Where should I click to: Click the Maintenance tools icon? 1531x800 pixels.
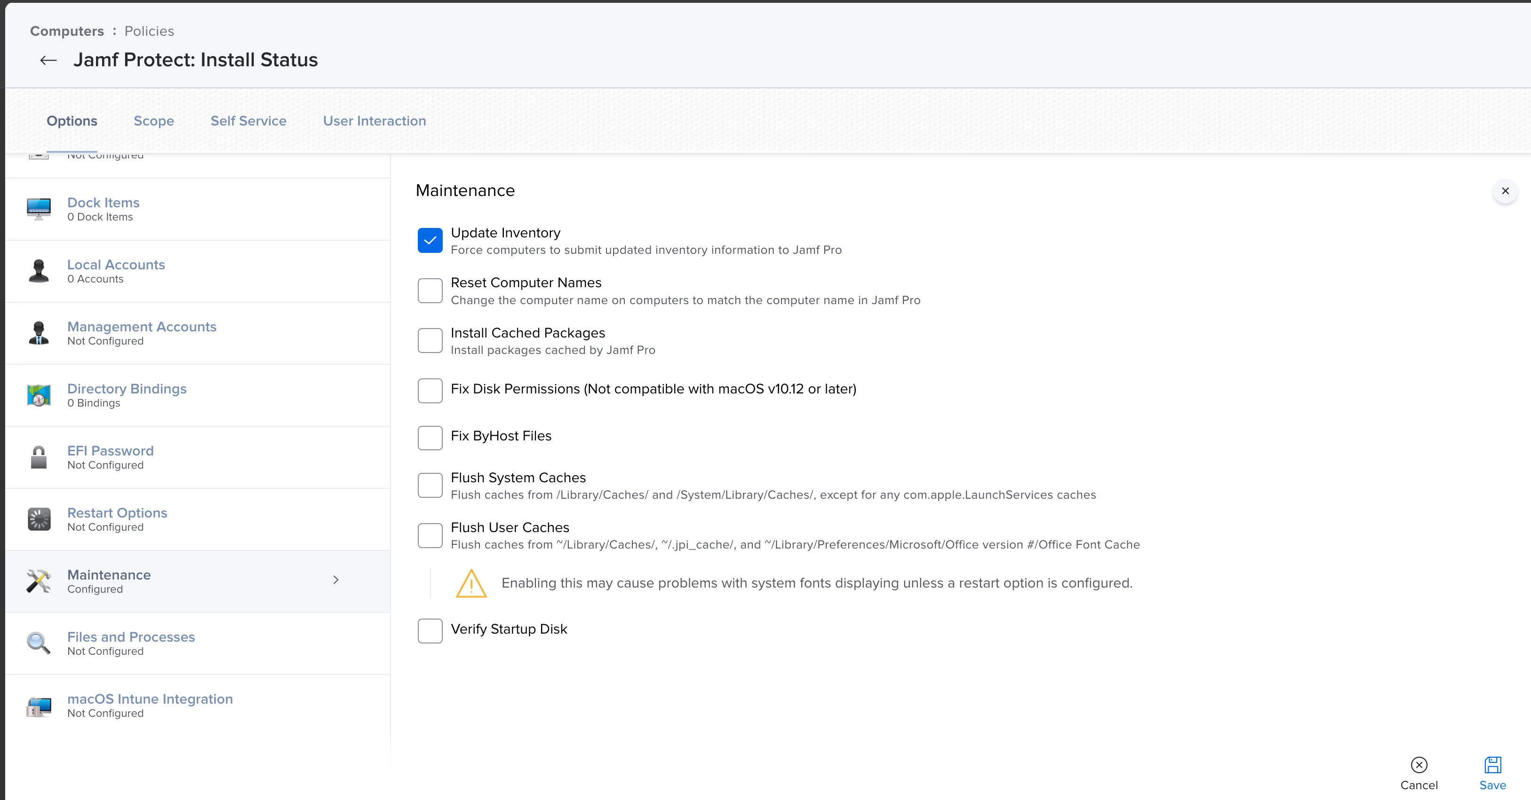tap(39, 581)
